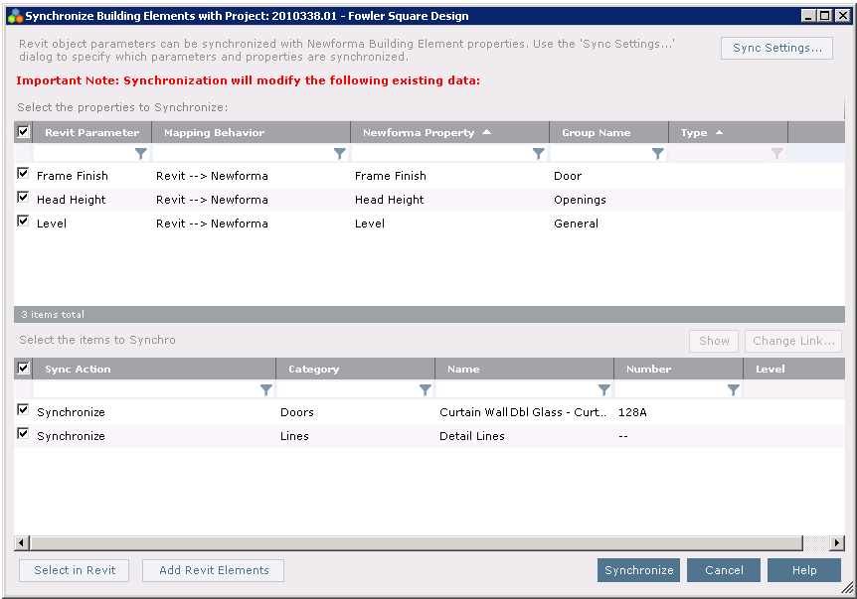Screen dimensions: 857x599
Task: Click the Sync Action column filter icon
Action: click(266, 389)
